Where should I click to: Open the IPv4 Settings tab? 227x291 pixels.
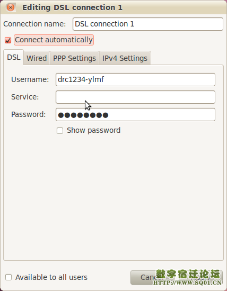(x=125, y=58)
